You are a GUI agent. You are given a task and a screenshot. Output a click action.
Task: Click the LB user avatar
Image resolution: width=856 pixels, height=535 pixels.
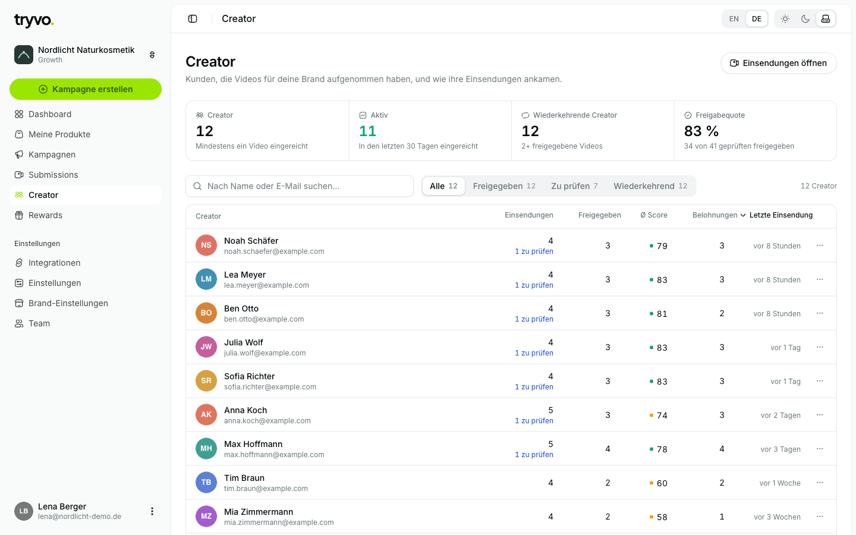[24, 511]
